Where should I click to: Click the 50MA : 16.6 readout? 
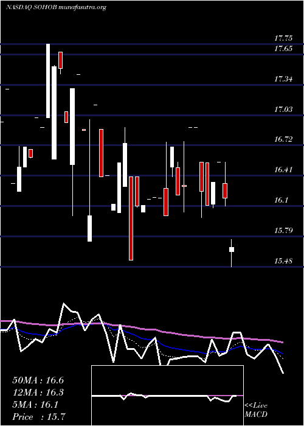38,380
